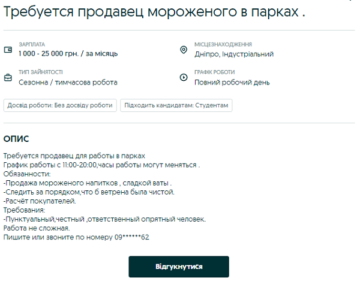Click the МІСЦЕЗНАХОДЖЕННЯ label

tap(223, 44)
